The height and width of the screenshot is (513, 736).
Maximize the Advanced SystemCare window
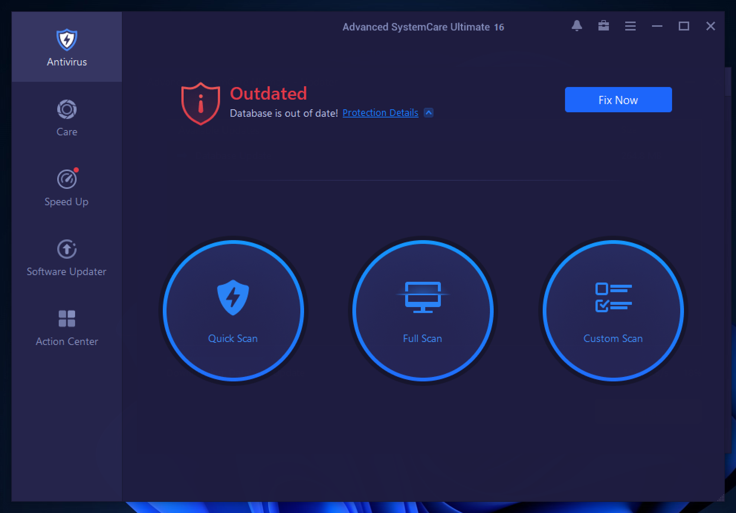pos(684,26)
